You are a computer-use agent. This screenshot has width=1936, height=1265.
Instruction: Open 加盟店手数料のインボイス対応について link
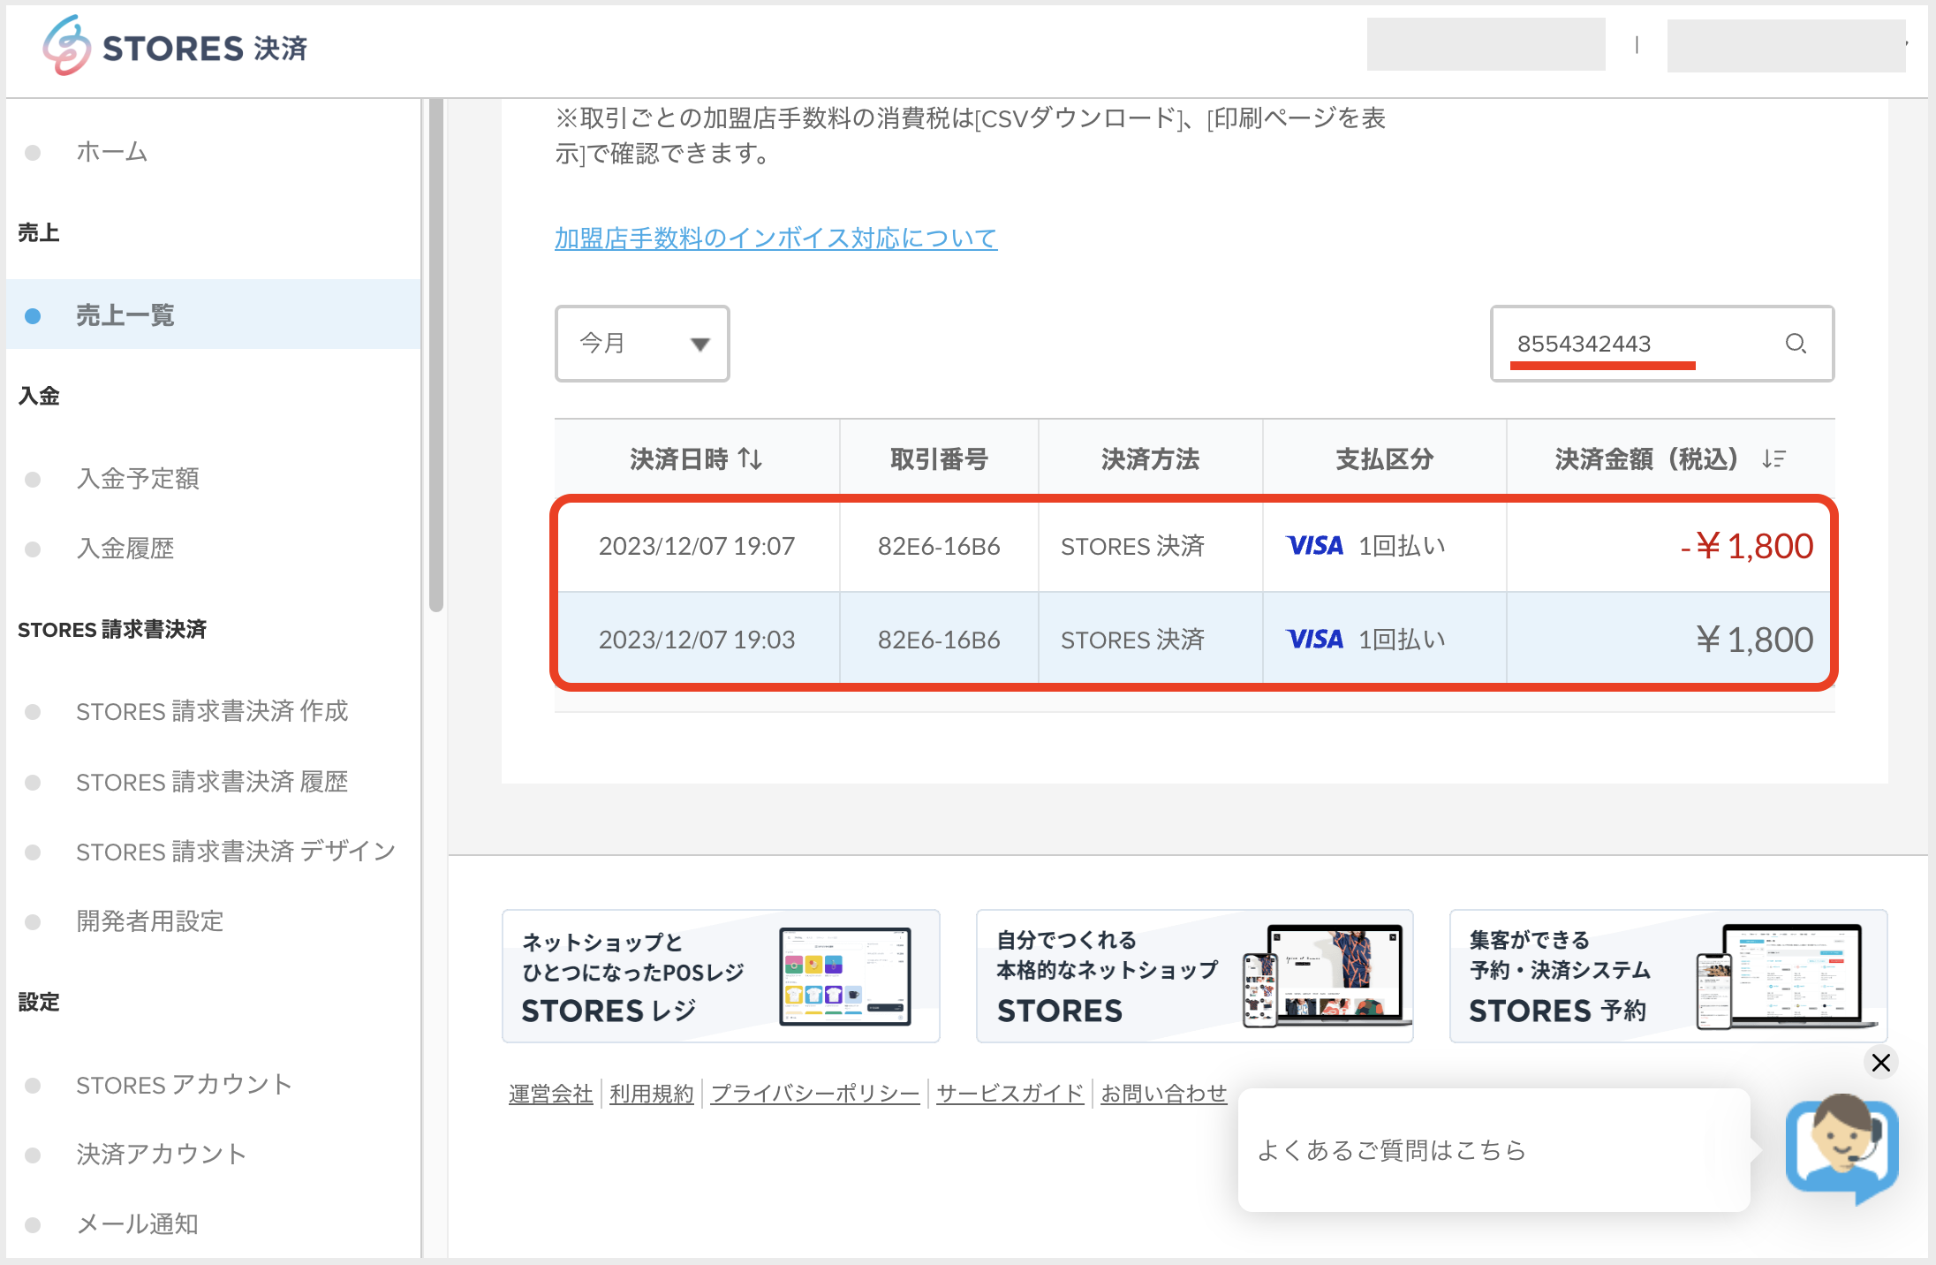[x=776, y=238]
